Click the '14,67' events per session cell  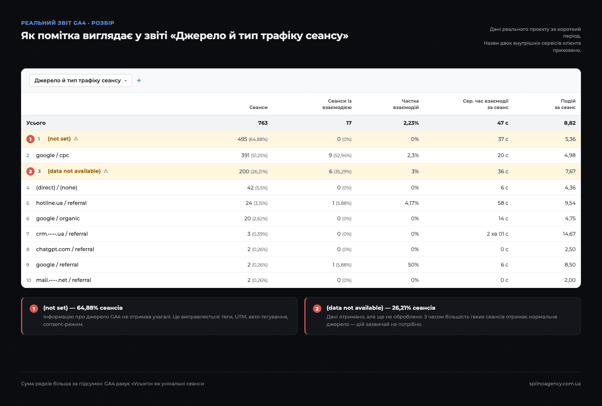(569, 234)
